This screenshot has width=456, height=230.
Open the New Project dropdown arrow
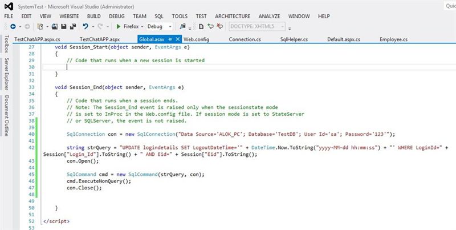point(47,26)
